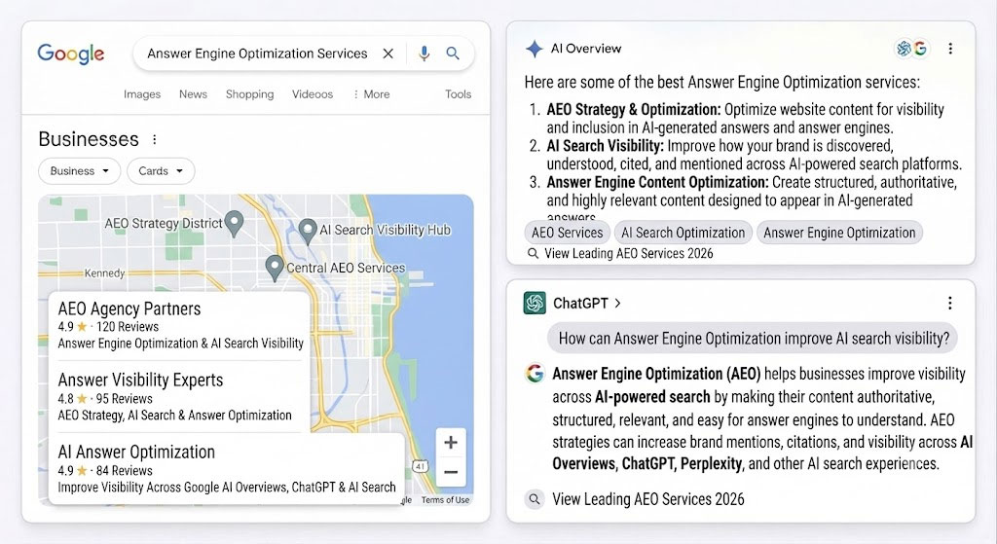
Task: Click the 120 Reviews rating text
Action: tap(128, 327)
